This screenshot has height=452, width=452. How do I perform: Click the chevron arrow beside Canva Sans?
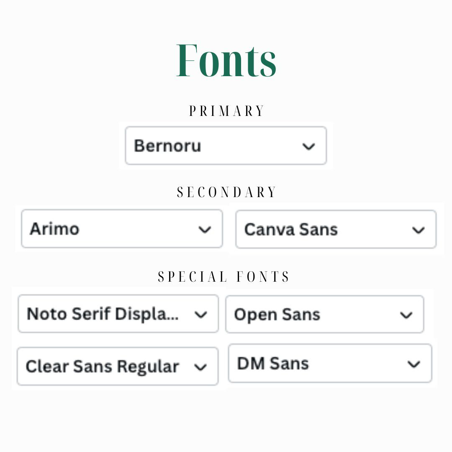click(x=418, y=230)
